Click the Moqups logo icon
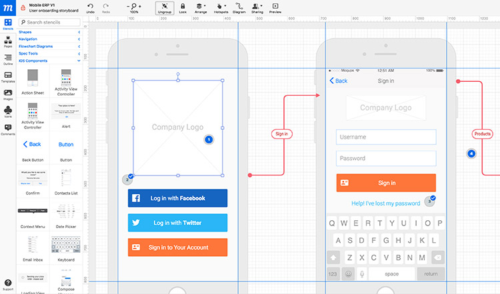Screen dimensions: 500x294 point(7,7)
